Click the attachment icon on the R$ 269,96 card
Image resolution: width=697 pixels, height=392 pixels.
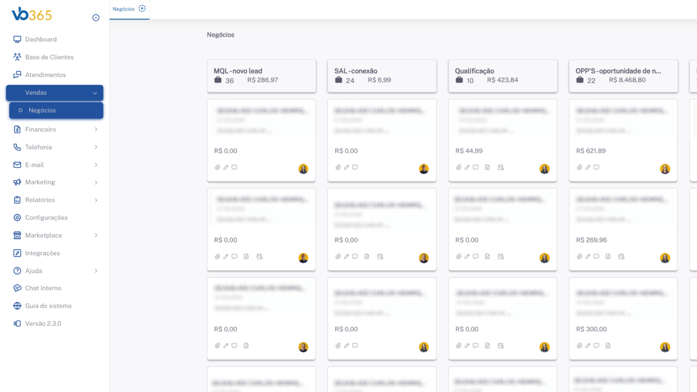[579, 257]
